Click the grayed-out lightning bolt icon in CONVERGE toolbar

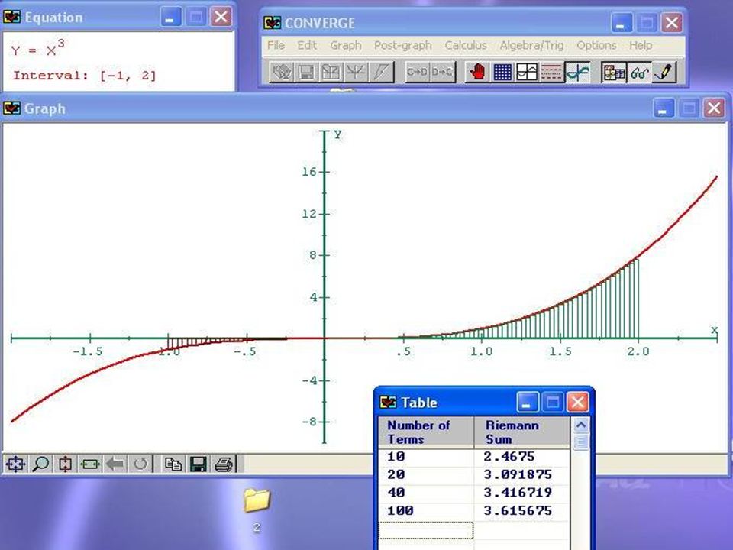click(380, 73)
